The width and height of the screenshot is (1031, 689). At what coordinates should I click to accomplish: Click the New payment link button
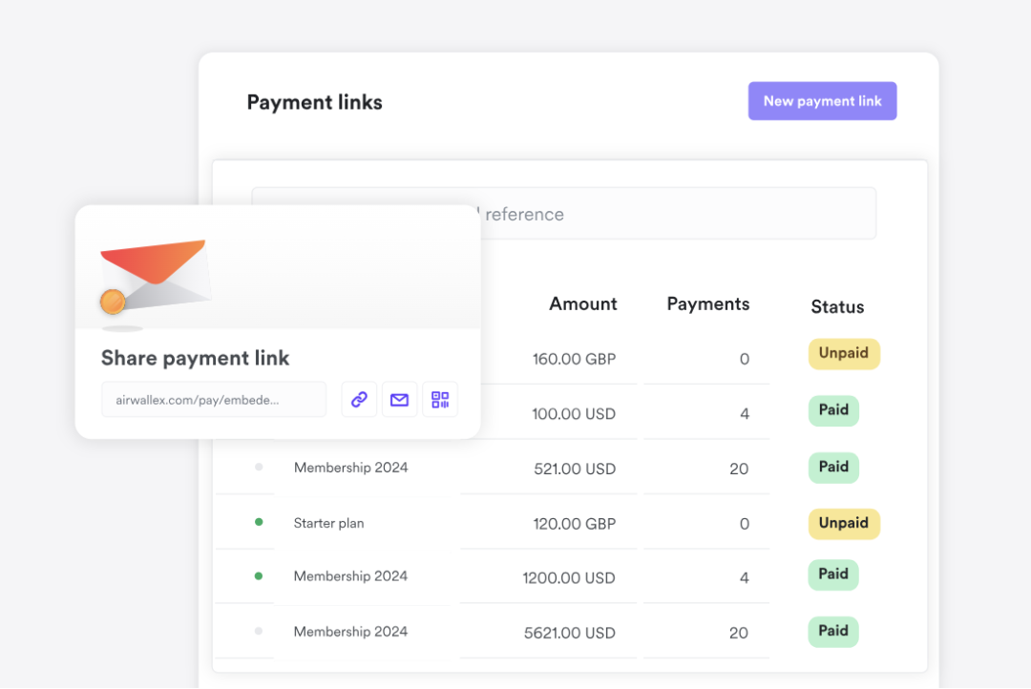pos(822,101)
